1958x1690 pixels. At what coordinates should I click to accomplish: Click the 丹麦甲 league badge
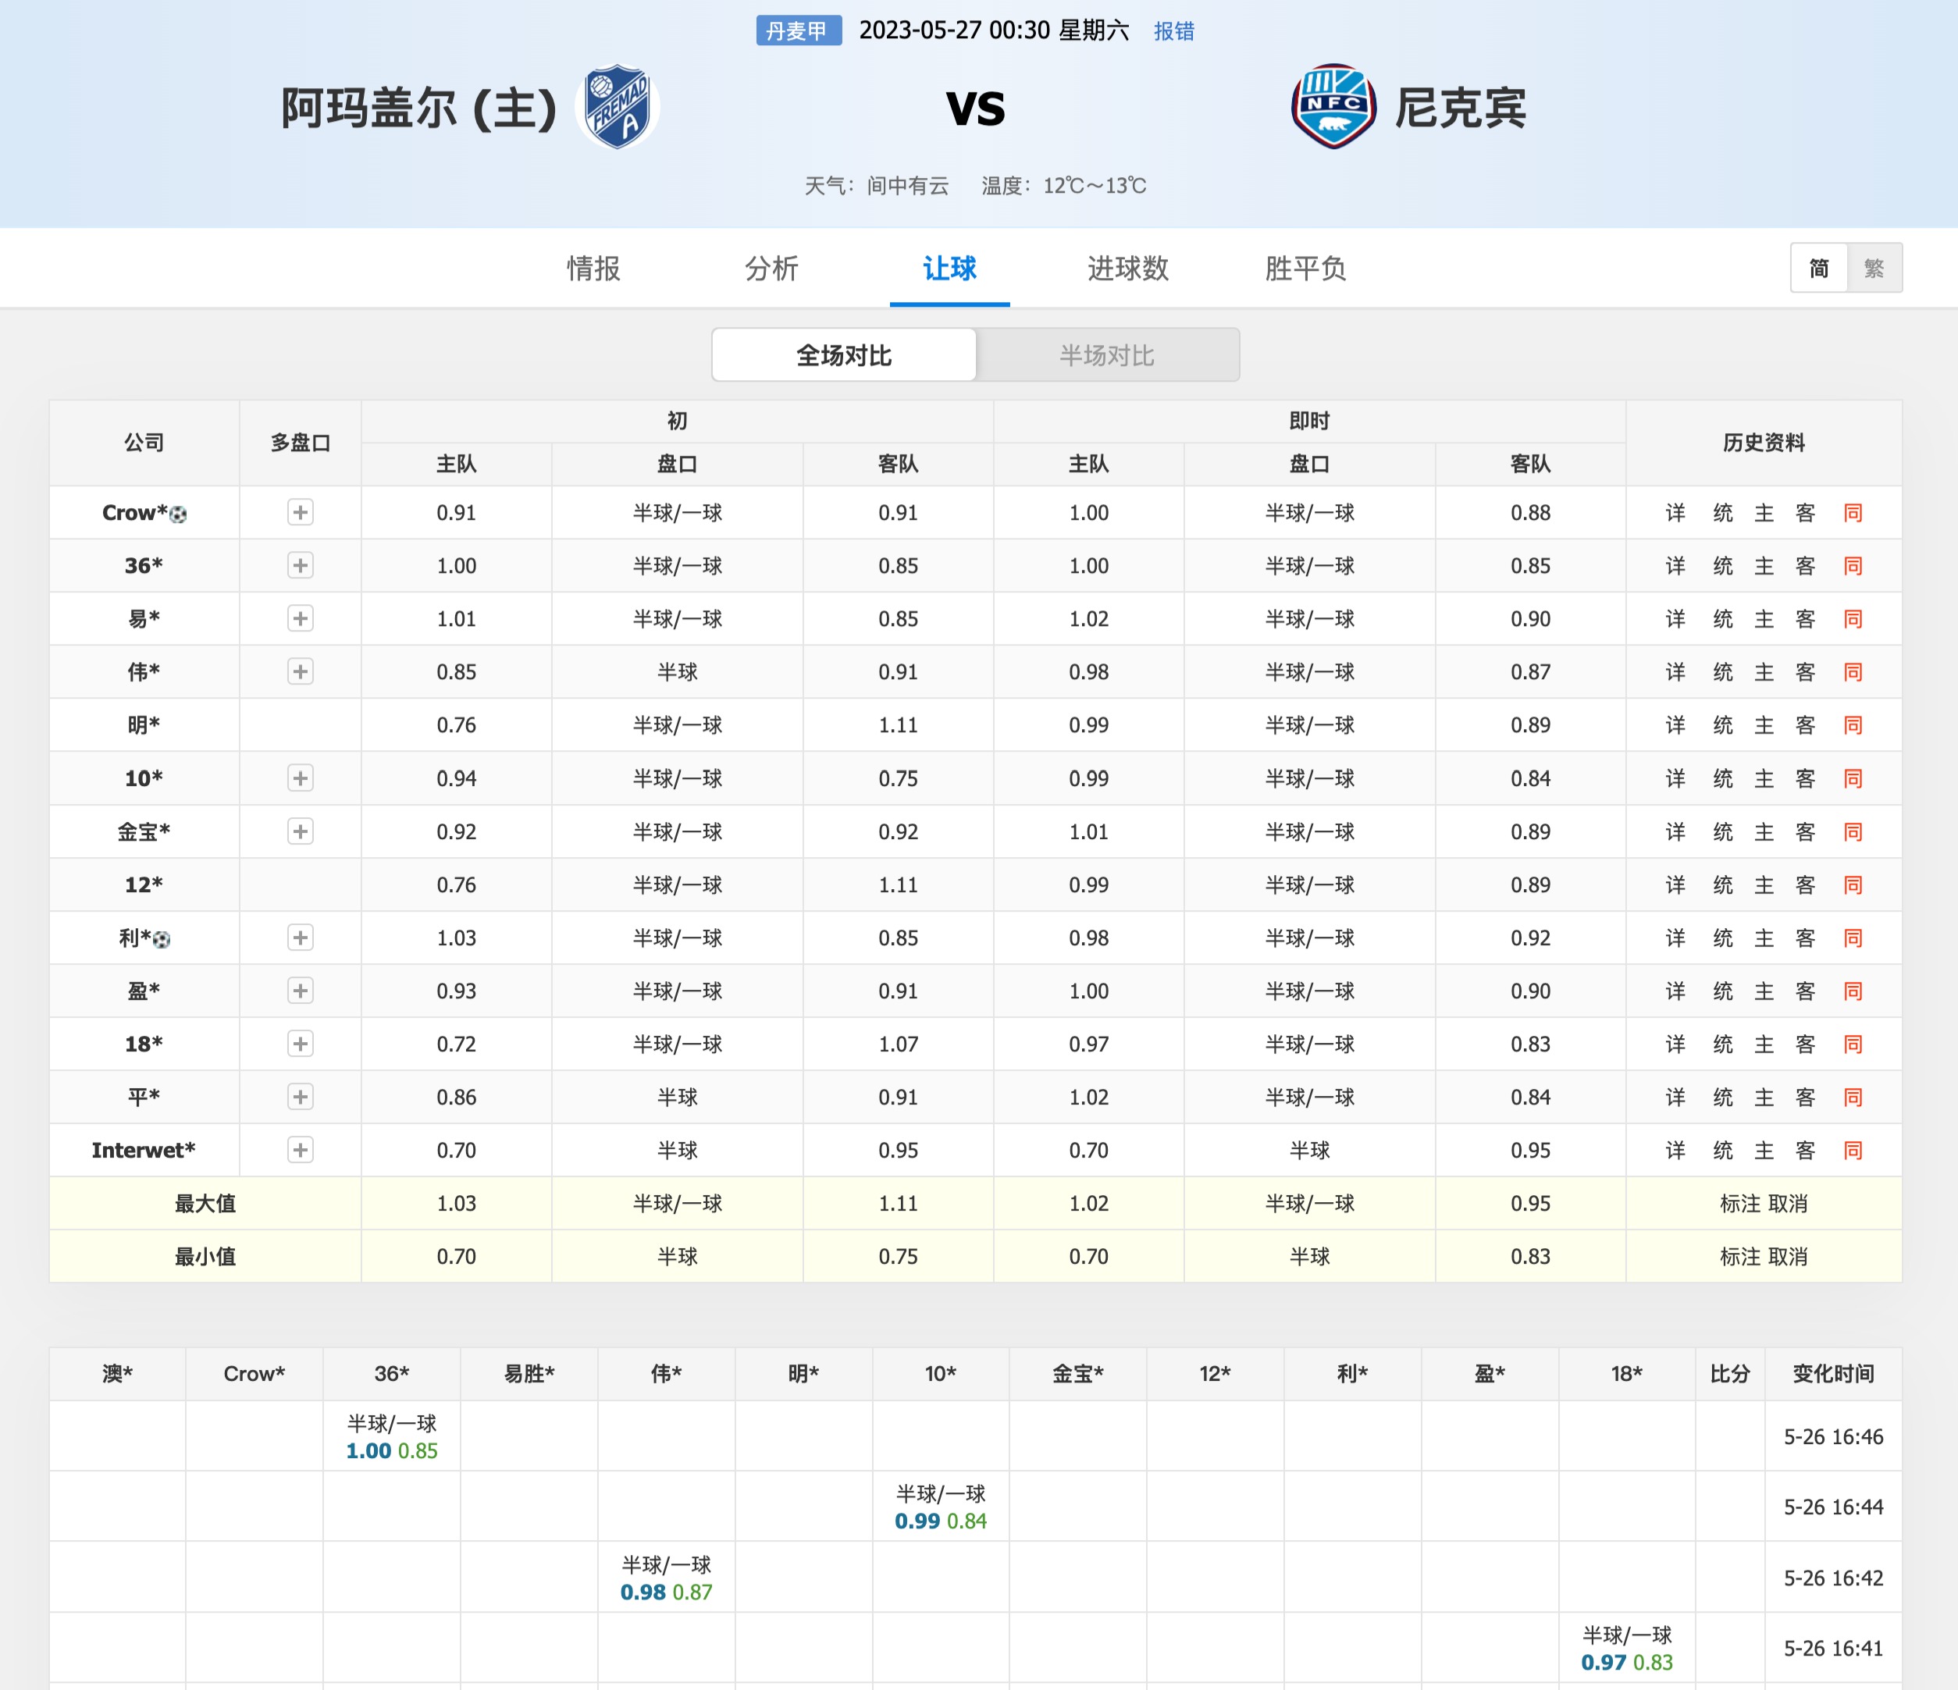tap(798, 30)
